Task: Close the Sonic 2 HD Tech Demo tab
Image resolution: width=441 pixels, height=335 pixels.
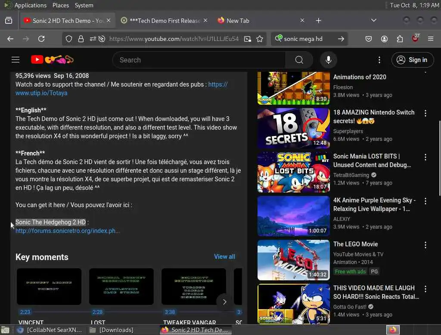Action: [109, 20]
